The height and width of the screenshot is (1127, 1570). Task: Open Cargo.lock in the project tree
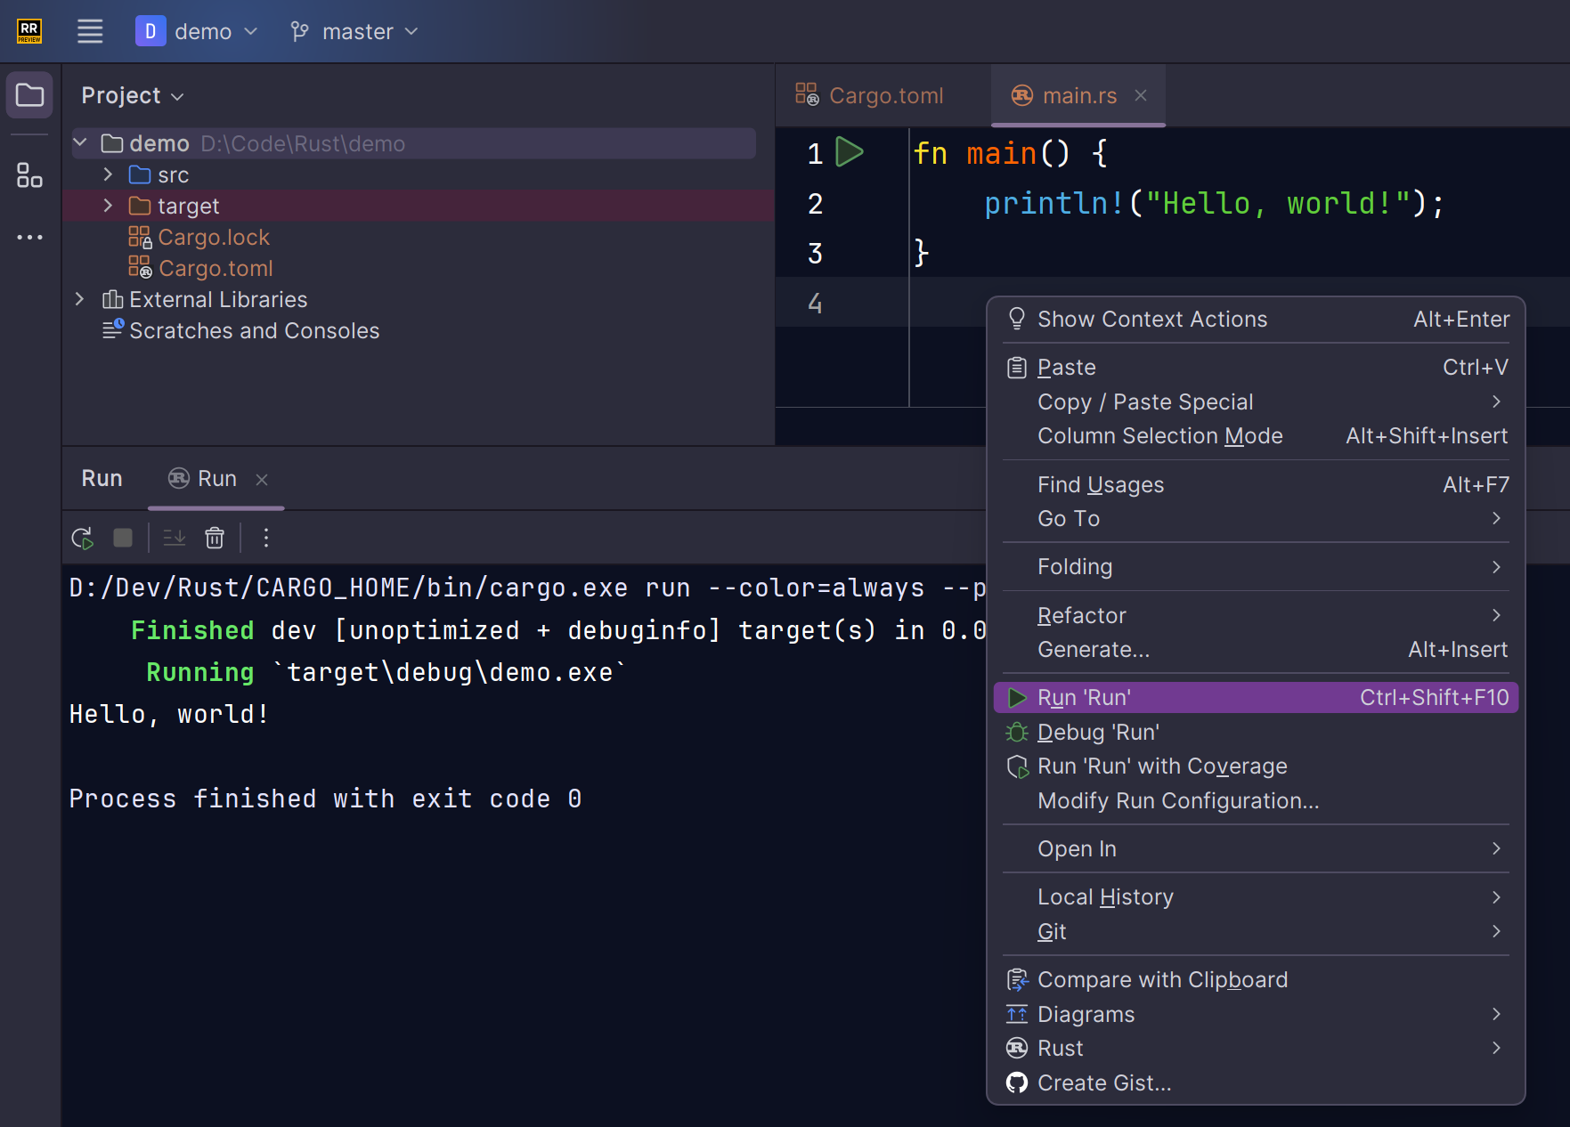point(213,237)
